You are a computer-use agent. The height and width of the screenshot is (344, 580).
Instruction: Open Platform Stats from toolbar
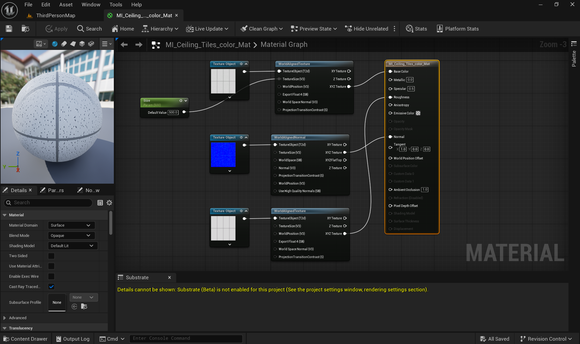coord(457,29)
